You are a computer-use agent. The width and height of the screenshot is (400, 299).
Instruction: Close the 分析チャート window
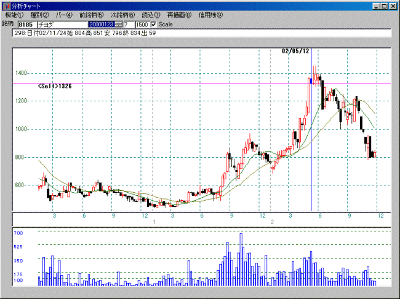(x=393, y=6)
